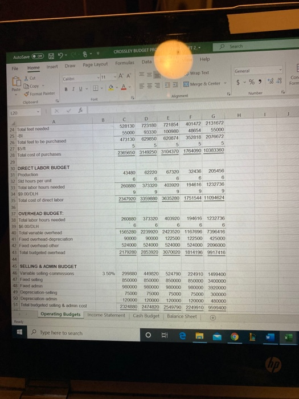Switch to the Formulas tab
Viewport: 299px width, 399px height.
point(125,63)
